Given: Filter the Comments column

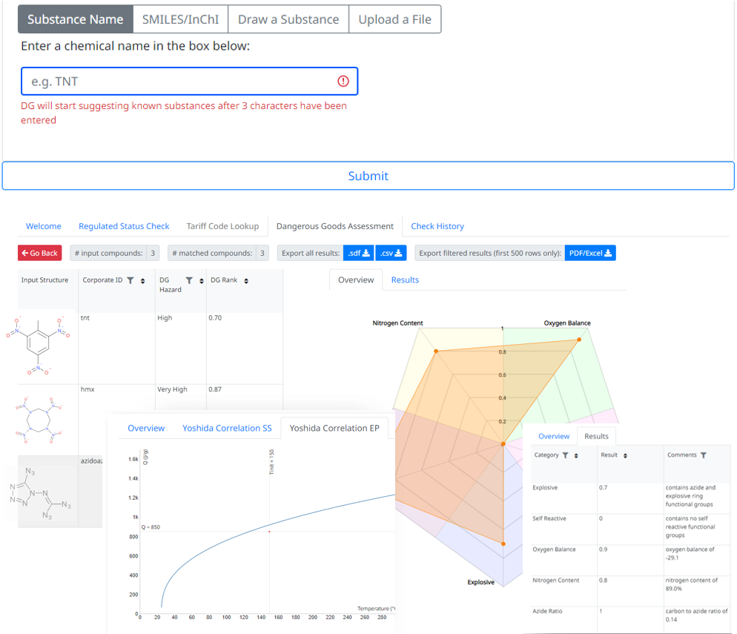Looking at the screenshot, I should pyautogui.click(x=704, y=455).
